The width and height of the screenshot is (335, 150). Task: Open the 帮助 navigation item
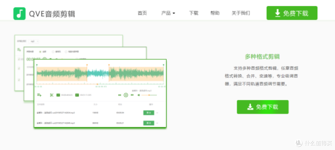click(x=215, y=13)
